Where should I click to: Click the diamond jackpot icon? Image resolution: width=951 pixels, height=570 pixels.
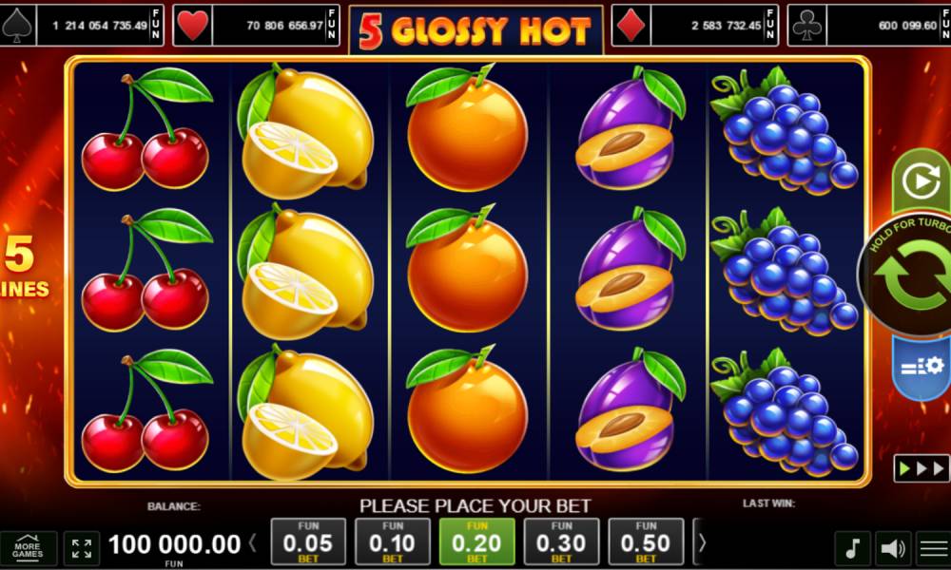tap(631, 26)
